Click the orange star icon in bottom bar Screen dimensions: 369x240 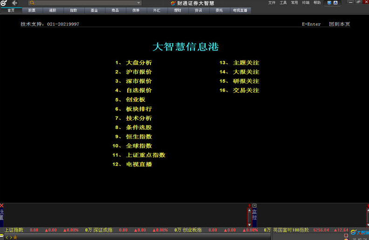pyautogui.click(x=15, y=237)
